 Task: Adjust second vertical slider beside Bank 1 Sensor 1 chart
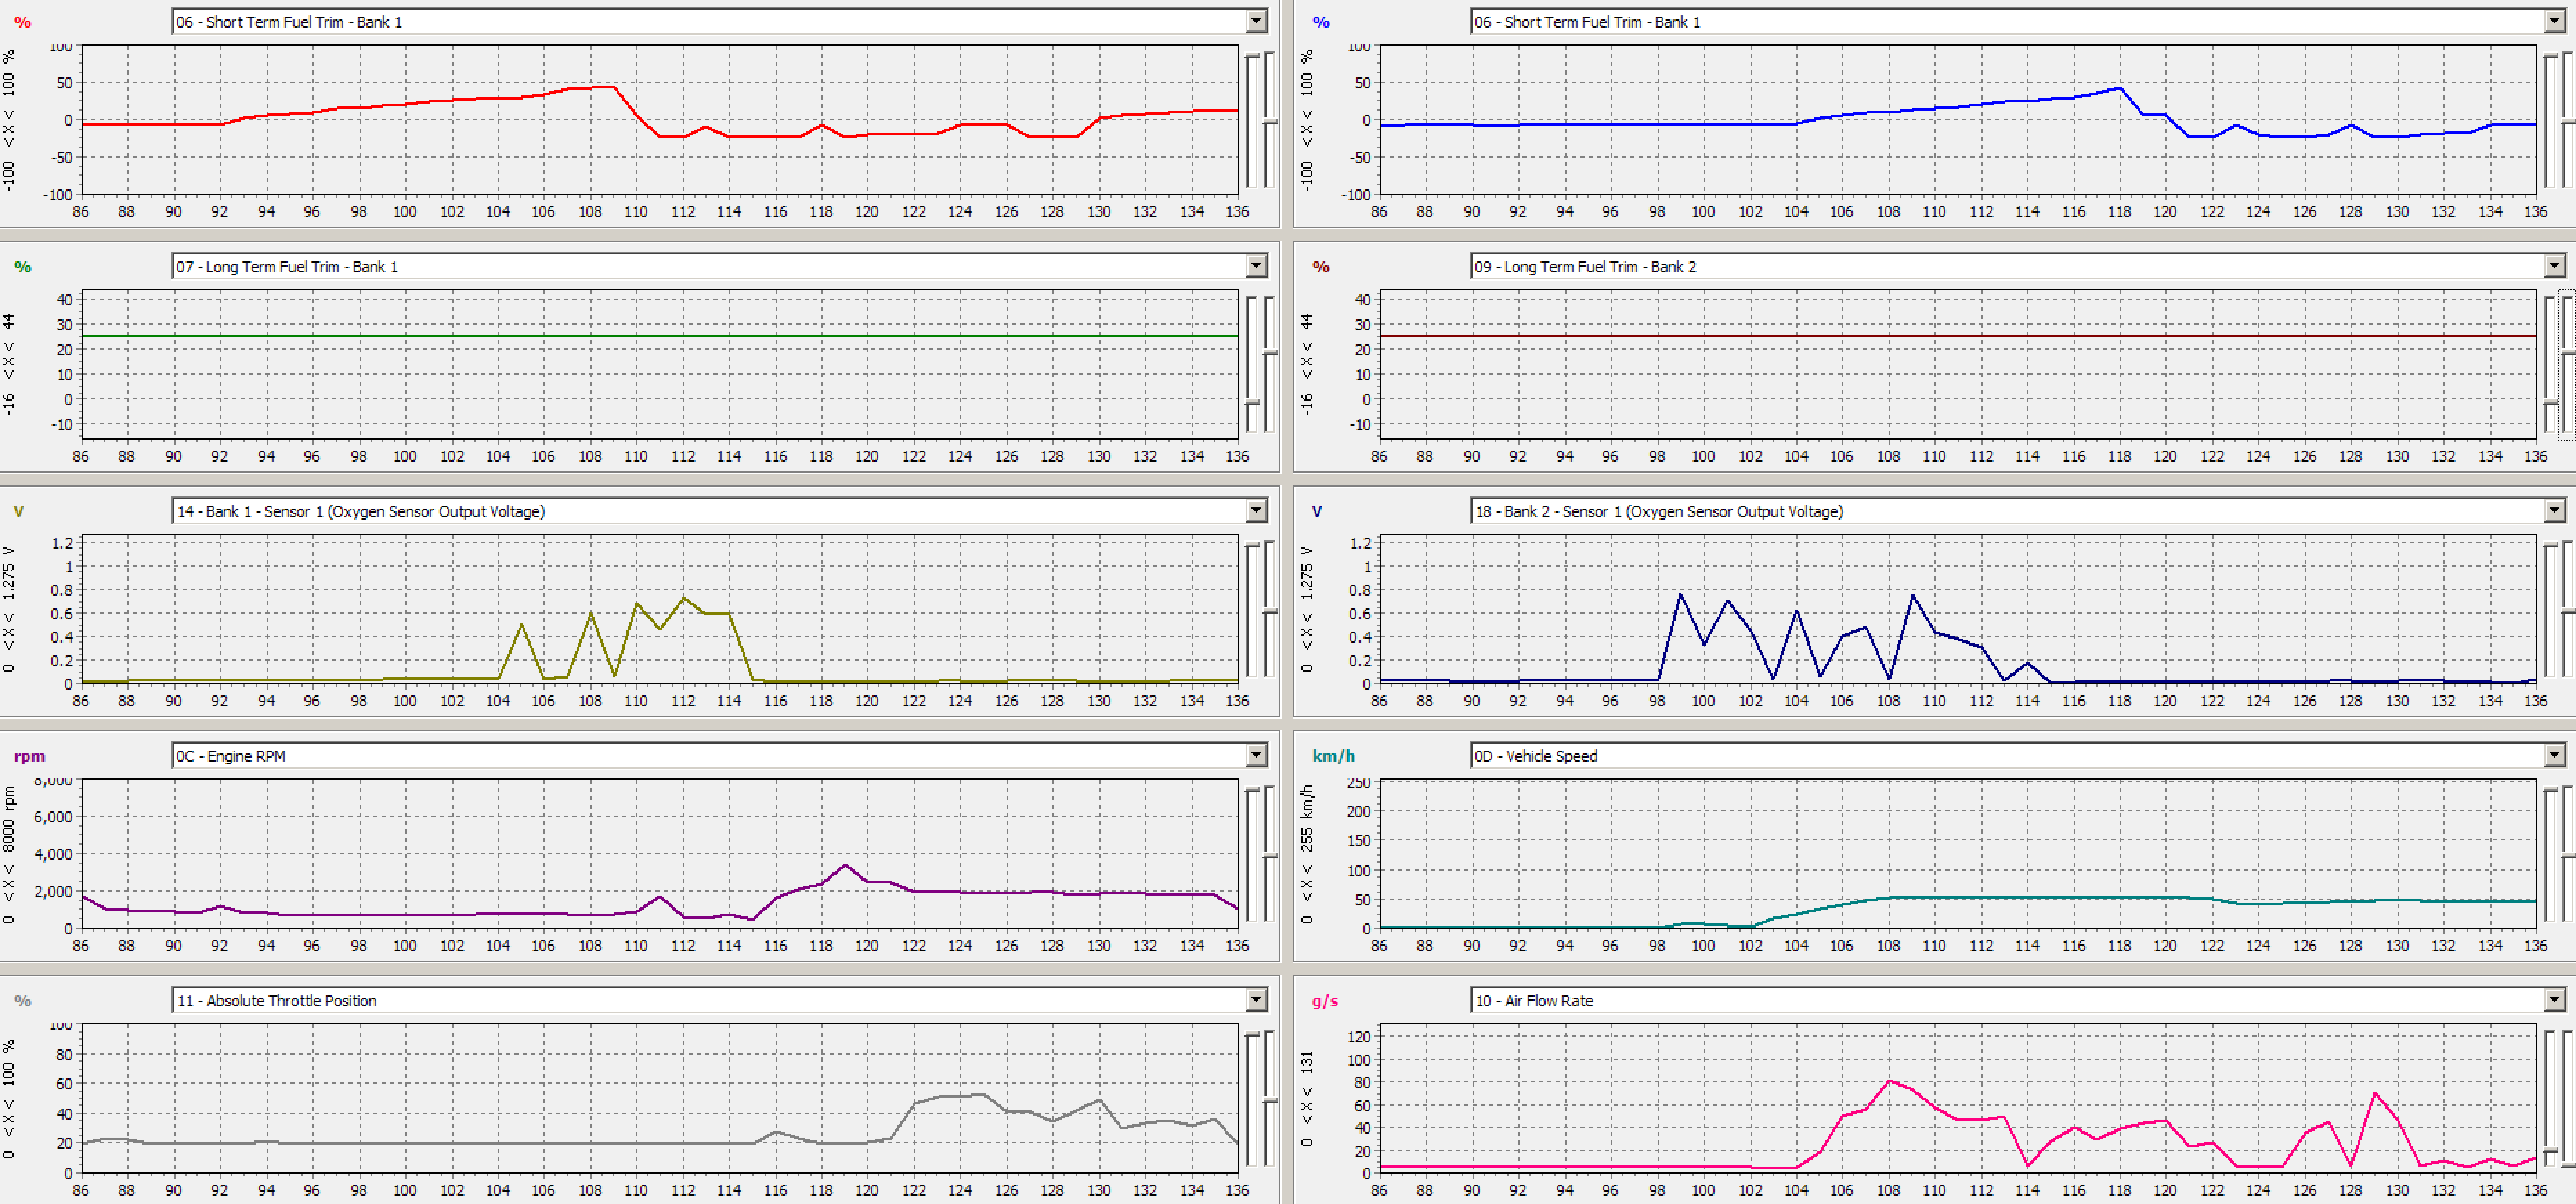[1269, 609]
